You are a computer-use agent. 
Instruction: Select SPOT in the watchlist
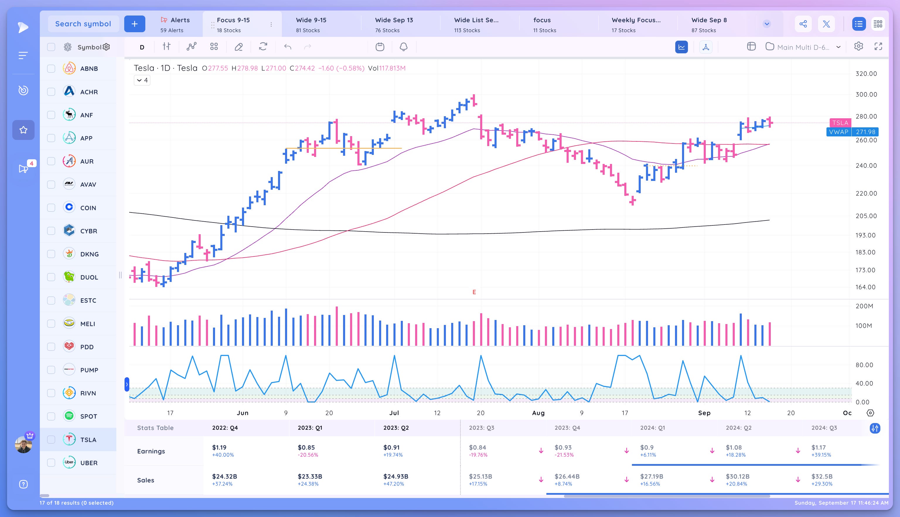(78, 416)
